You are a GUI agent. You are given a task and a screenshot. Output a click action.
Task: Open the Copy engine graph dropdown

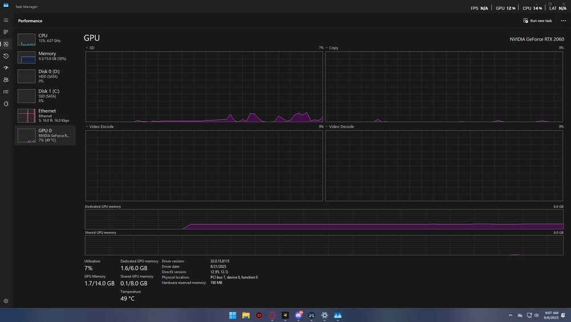click(x=332, y=48)
